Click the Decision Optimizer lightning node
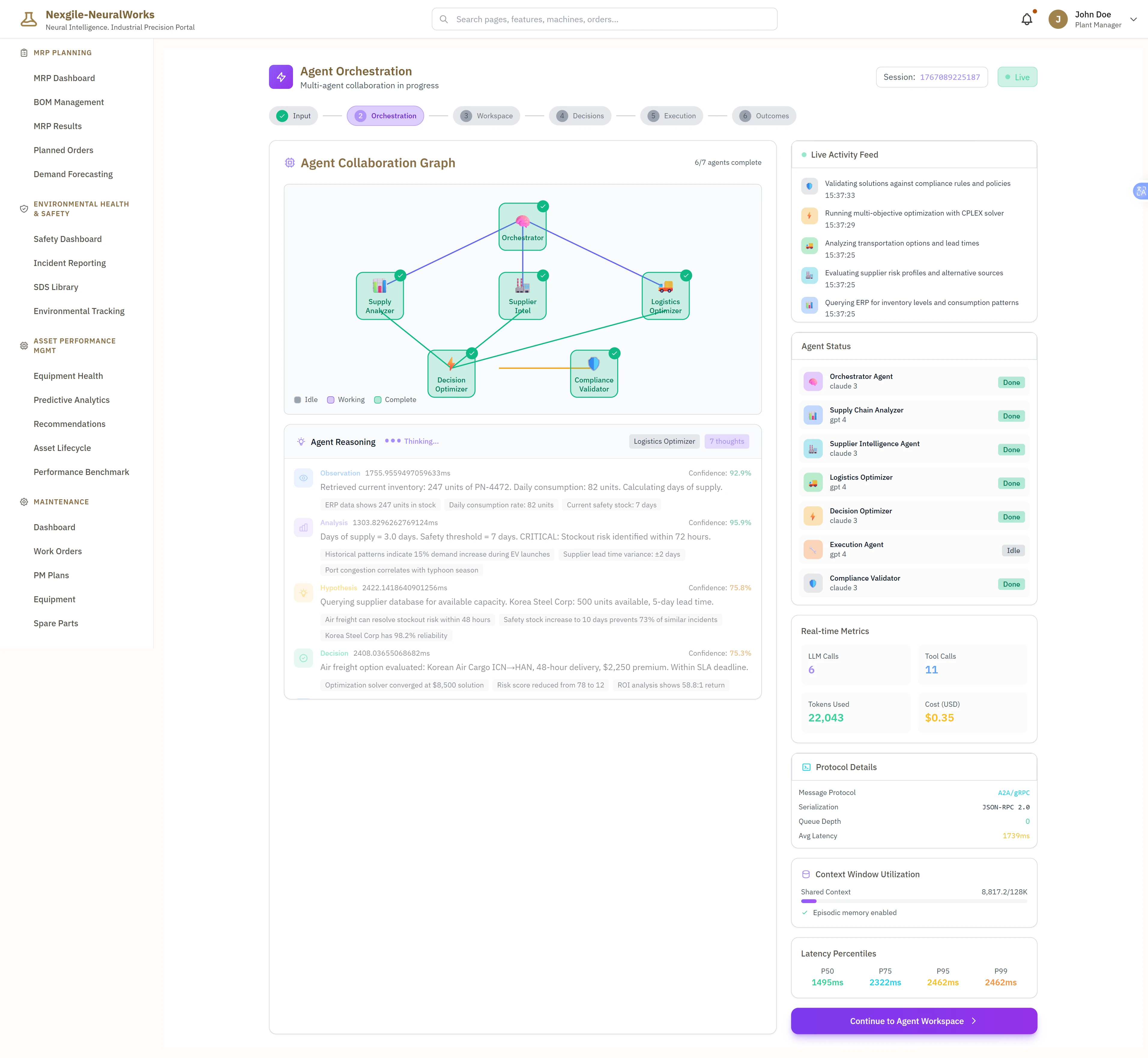The width and height of the screenshot is (1148, 1058). [x=451, y=374]
